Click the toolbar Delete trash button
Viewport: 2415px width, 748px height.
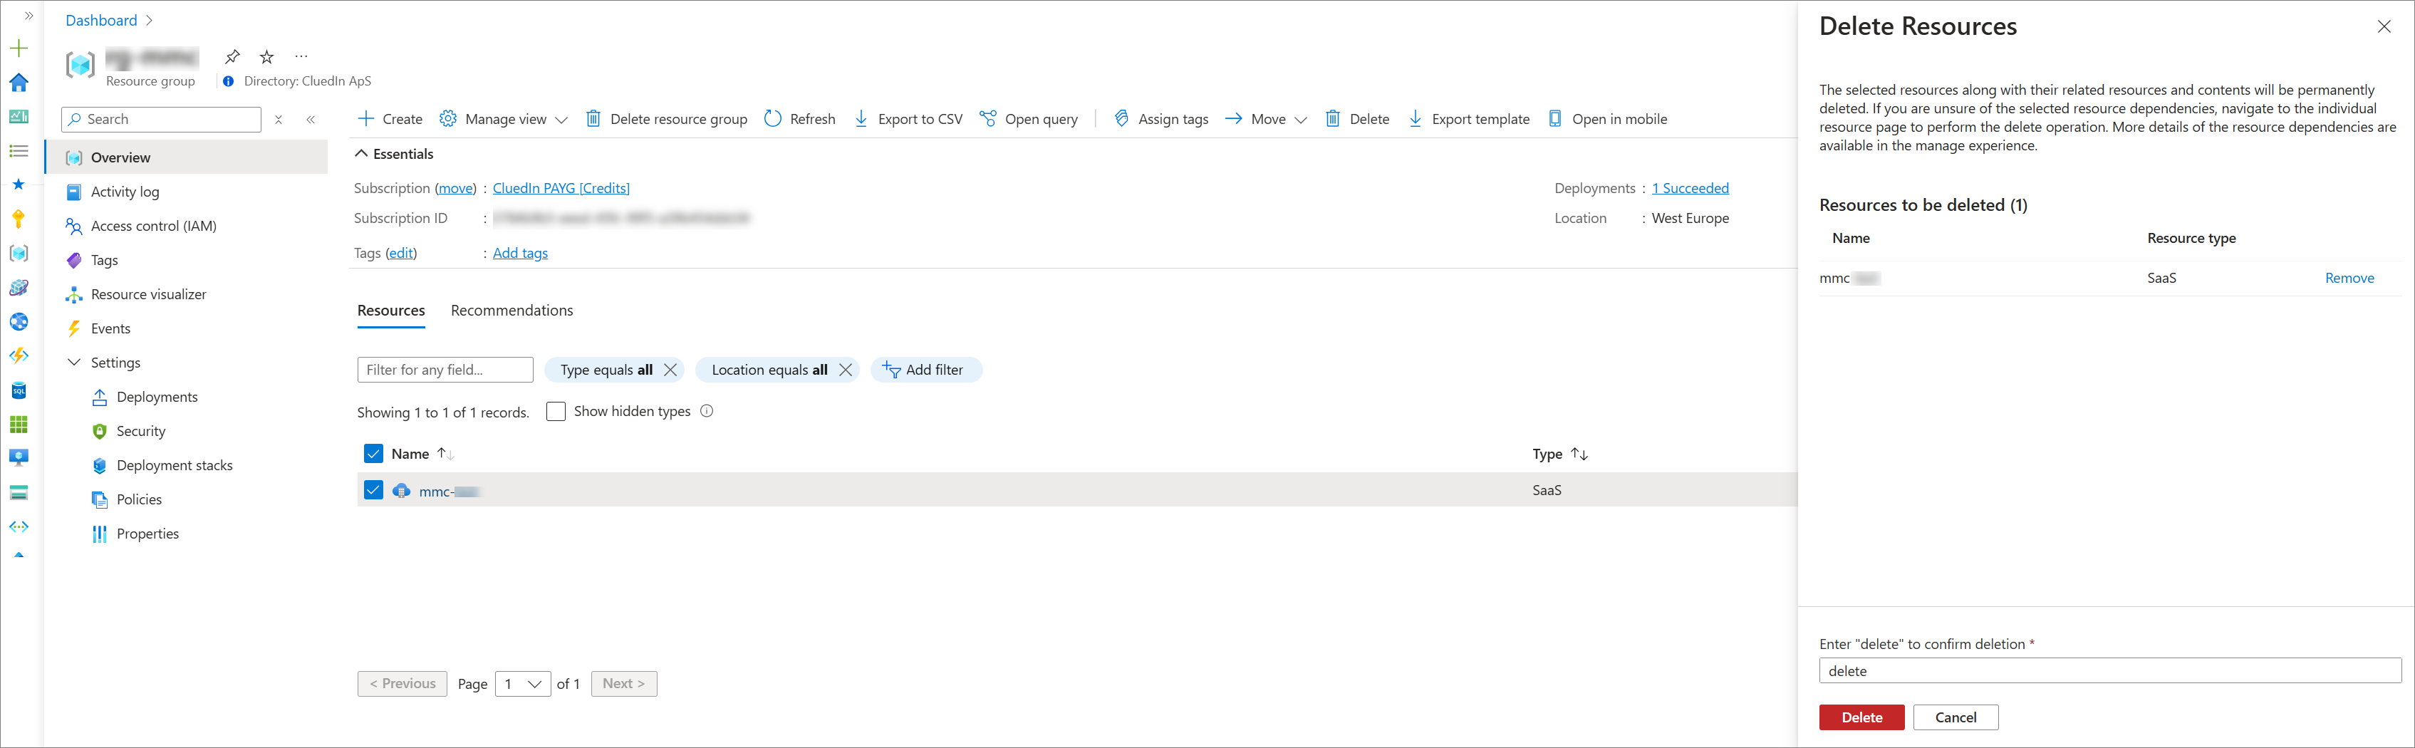[1358, 119]
